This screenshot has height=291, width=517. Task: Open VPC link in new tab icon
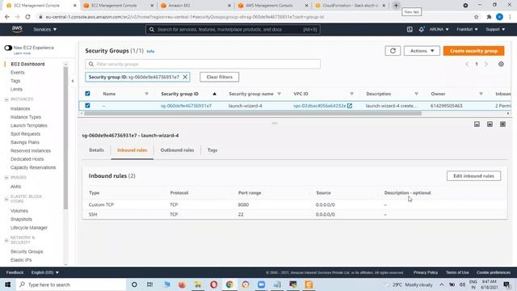(350, 106)
